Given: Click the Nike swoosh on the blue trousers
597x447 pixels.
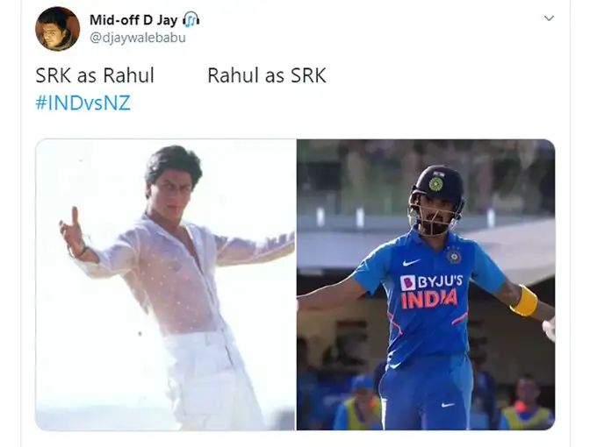Looking at the screenshot, I should pos(448,405).
